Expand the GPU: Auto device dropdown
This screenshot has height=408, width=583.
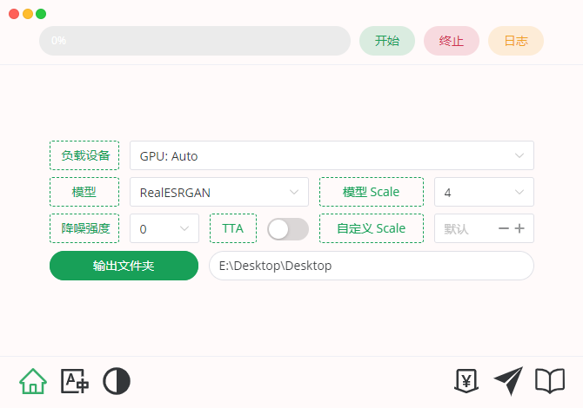pos(332,155)
